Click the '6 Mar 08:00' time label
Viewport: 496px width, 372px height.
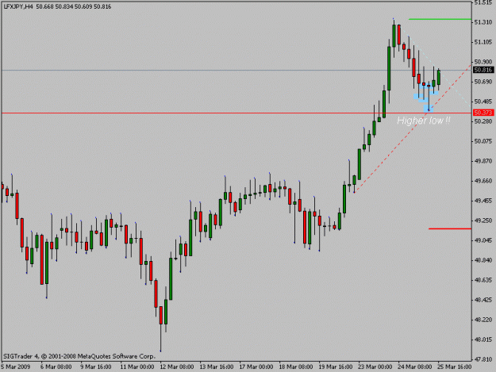[x=56, y=367]
